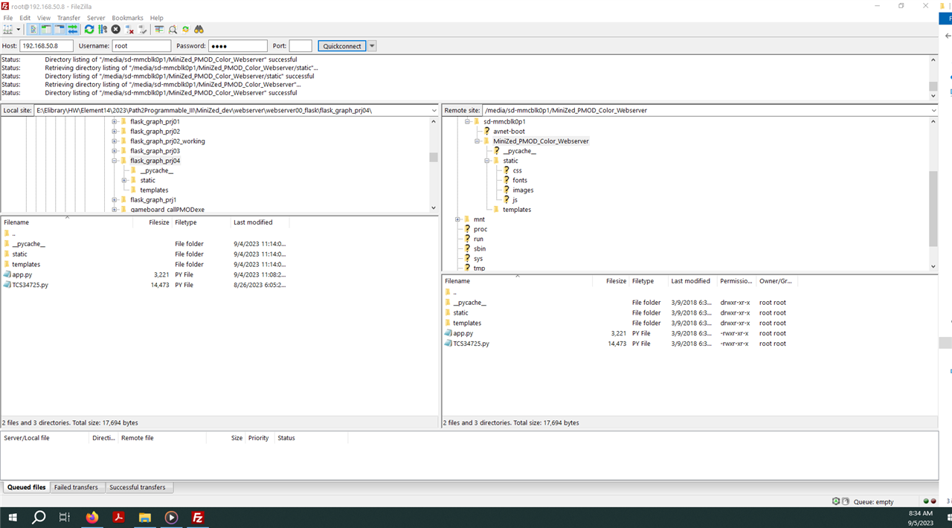Open the directory listing filters dialog
The image size is (952, 528).
(x=159, y=30)
